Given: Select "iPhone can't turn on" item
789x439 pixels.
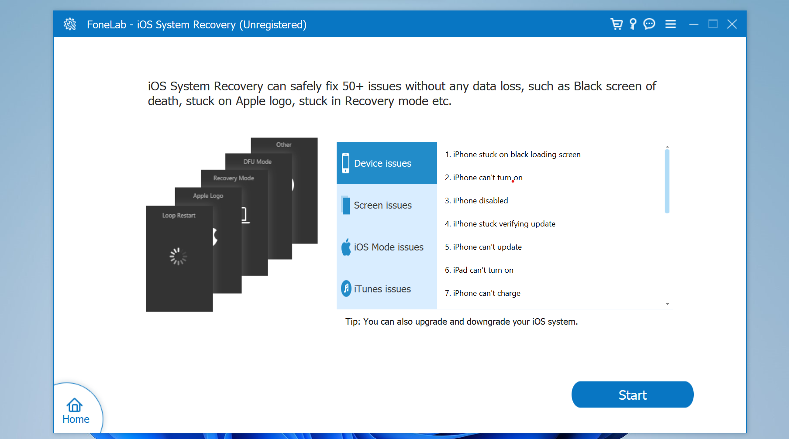Looking at the screenshot, I should 484,178.
